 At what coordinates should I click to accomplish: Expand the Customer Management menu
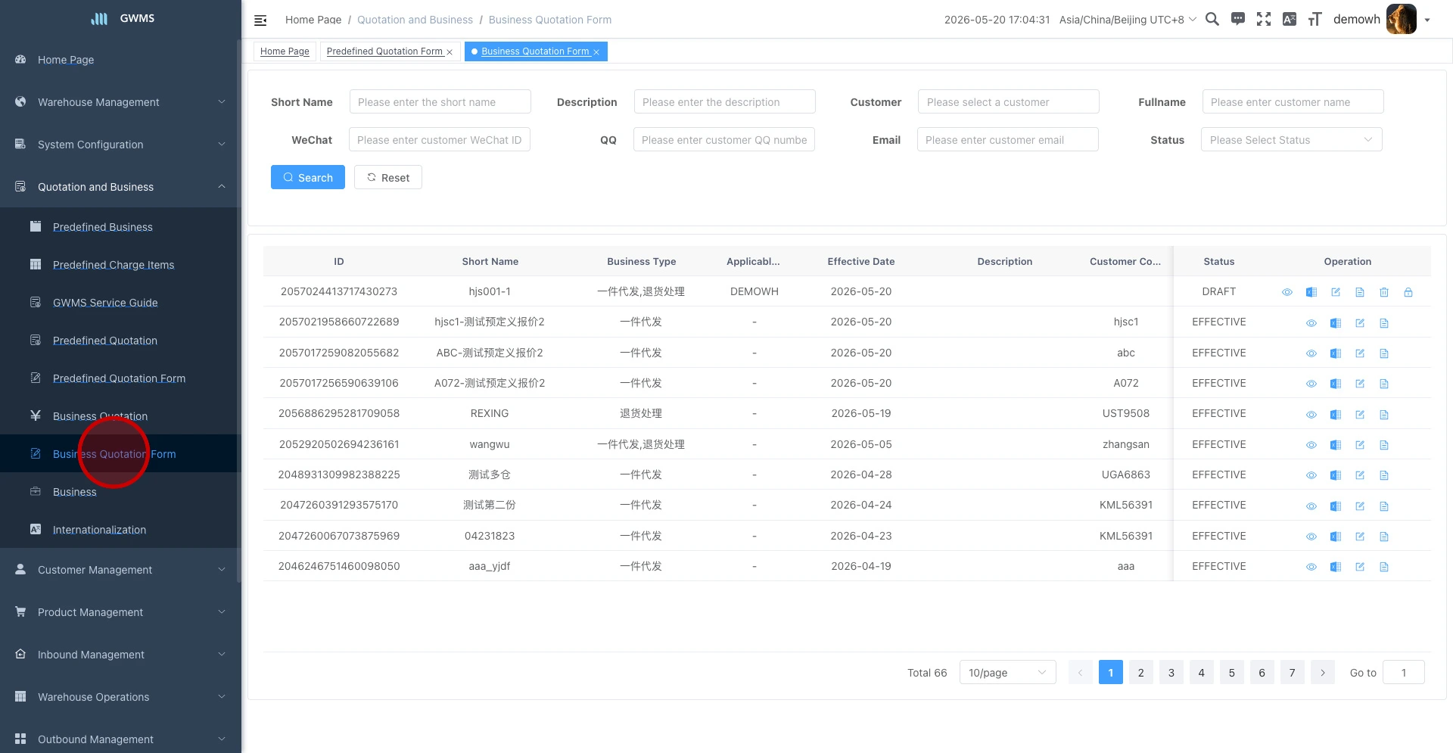tap(121, 570)
